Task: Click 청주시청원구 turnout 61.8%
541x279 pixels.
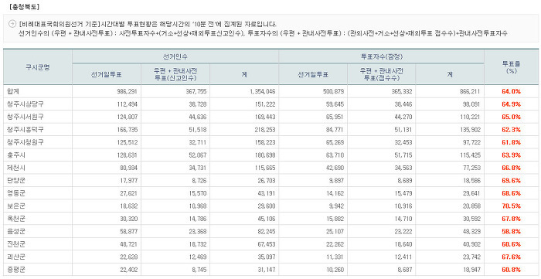Action: 511,143
